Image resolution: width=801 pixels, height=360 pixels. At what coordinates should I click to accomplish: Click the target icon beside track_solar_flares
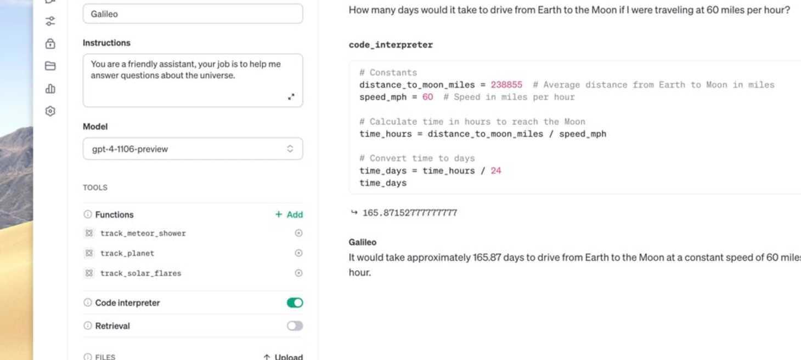298,273
